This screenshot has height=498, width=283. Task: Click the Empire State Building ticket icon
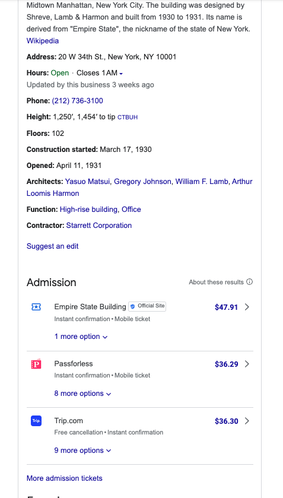pos(36,307)
